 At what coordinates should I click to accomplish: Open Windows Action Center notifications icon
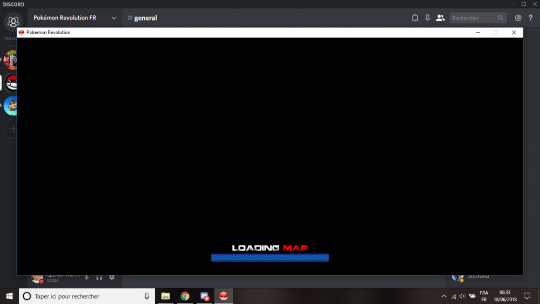pos(527,296)
